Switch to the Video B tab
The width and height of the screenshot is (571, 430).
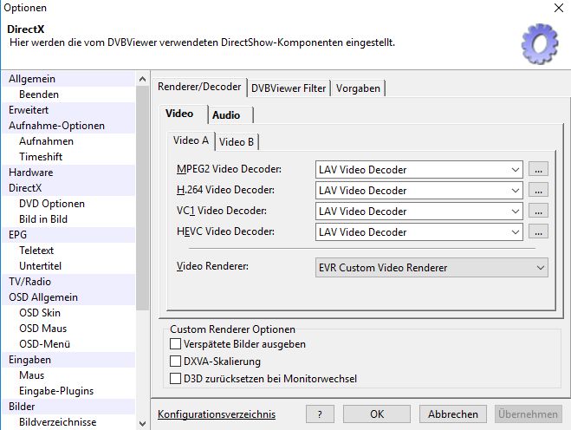(x=237, y=142)
